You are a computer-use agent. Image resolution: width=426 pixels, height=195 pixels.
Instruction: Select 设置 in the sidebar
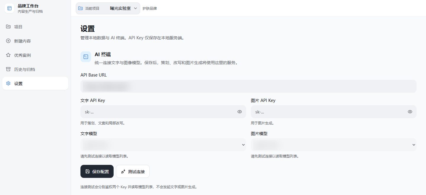point(35,83)
